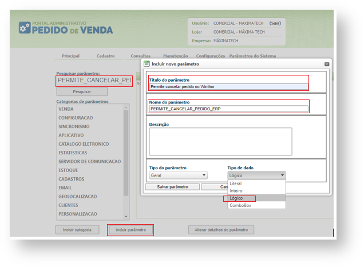Open the Consultas menu
This screenshot has width=364, height=267.
point(140,56)
